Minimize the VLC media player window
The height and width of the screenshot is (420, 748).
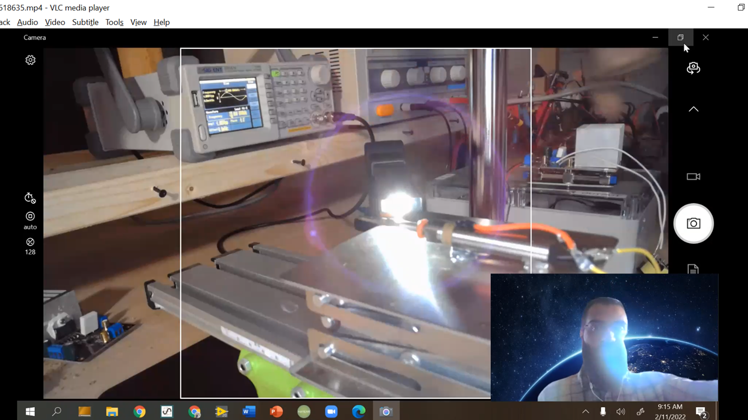point(711,8)
